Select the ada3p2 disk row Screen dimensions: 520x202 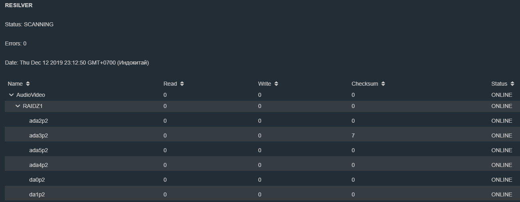[38, 135]
